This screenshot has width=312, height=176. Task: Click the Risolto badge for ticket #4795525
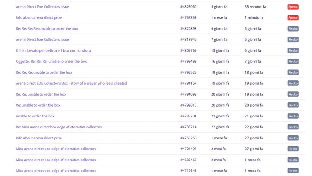click(x=293, y=72)
